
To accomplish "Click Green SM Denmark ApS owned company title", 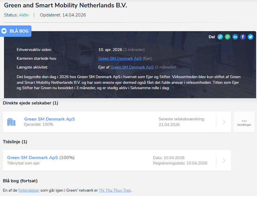I will (50, 119).
